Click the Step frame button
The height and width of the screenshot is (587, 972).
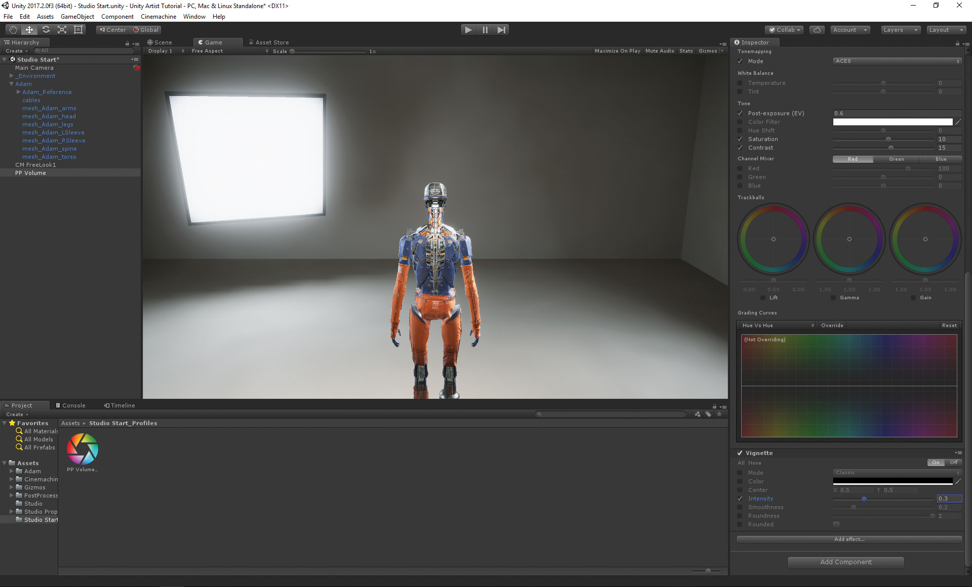click(x=501, y=30)
